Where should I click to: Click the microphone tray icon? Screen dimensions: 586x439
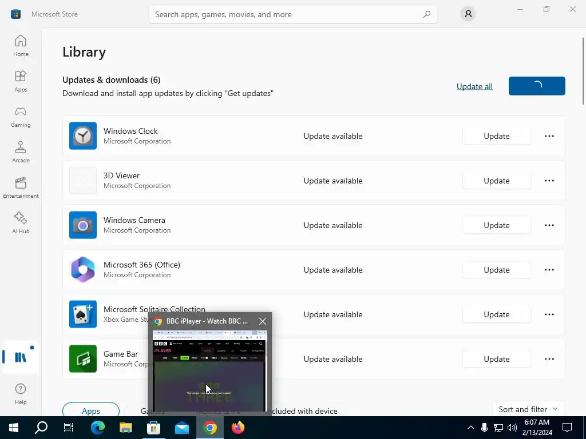pyautogui.click(x=484, y=428)
